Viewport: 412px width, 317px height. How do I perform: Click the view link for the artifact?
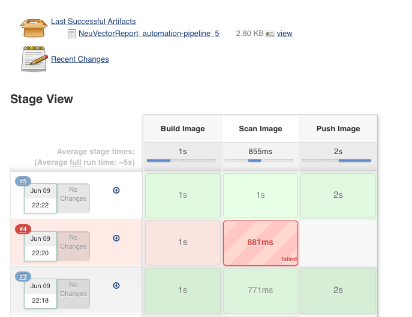point(284,34)
